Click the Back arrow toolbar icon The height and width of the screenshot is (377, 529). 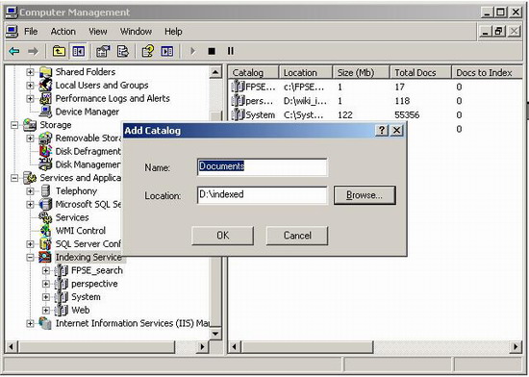(x=14, y=51)
